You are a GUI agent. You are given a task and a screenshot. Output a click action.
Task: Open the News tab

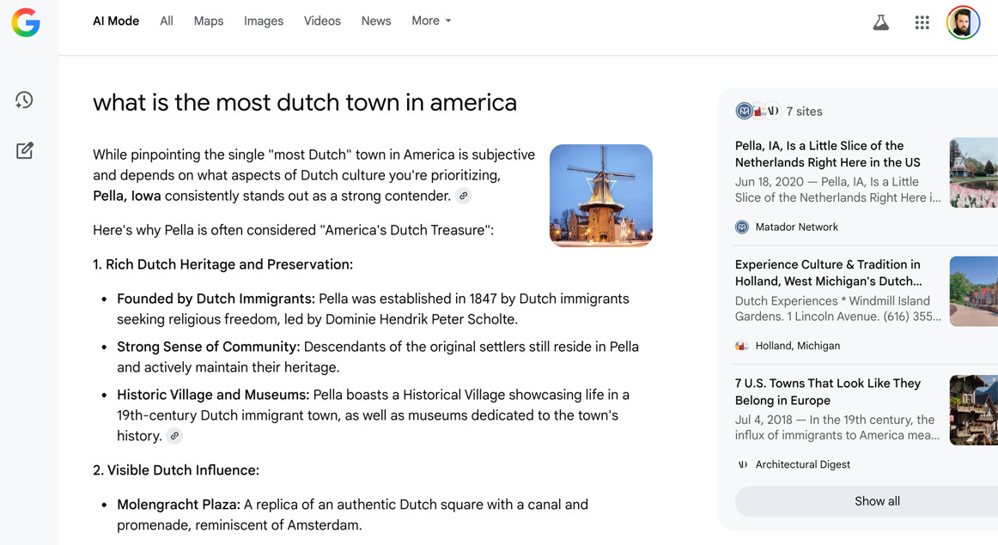click(x=376, y=21)
